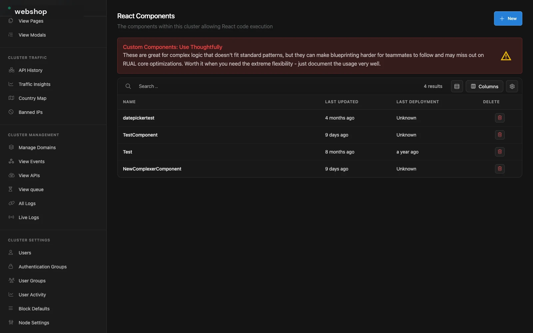Click '8 months ago' in Test row
533x333 pixels.
(340, 152)
